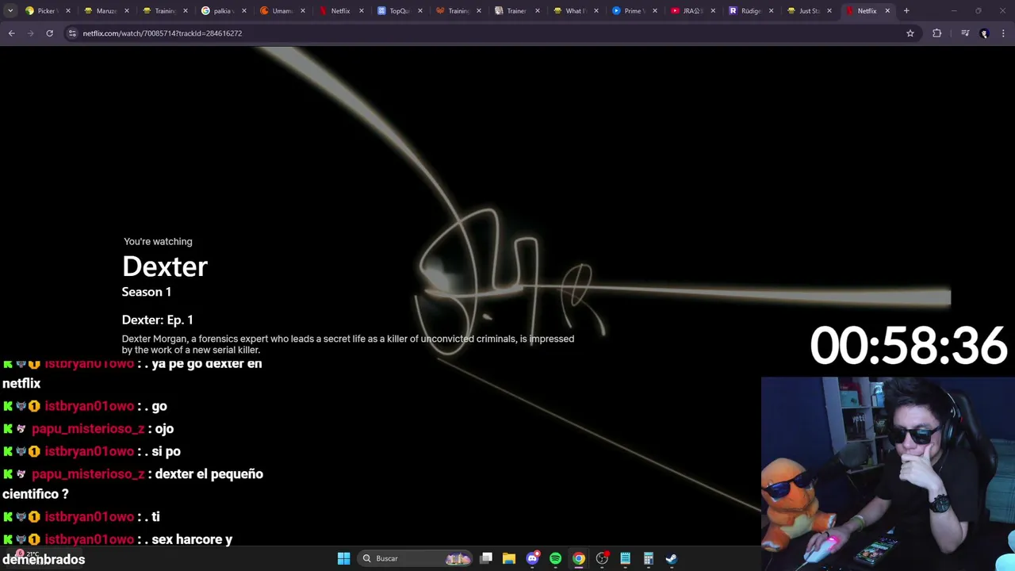The height and width of the screenshot is (571, 1015).
Task: Open the Chrome profile avatar
Action: [984, 33]
